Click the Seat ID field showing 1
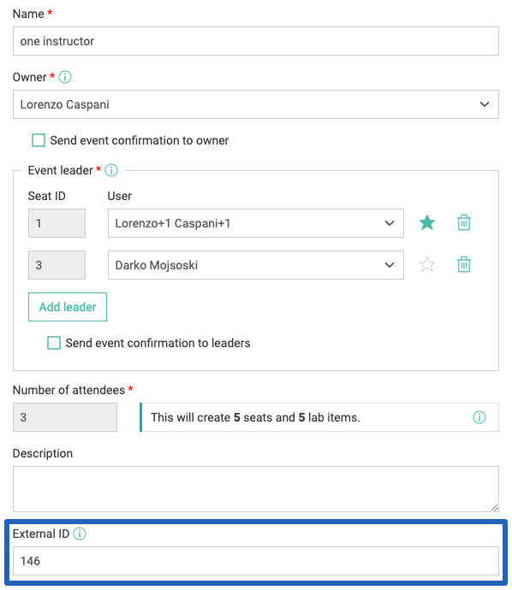This screenshot has width=512, height=590. pos(57,223)
